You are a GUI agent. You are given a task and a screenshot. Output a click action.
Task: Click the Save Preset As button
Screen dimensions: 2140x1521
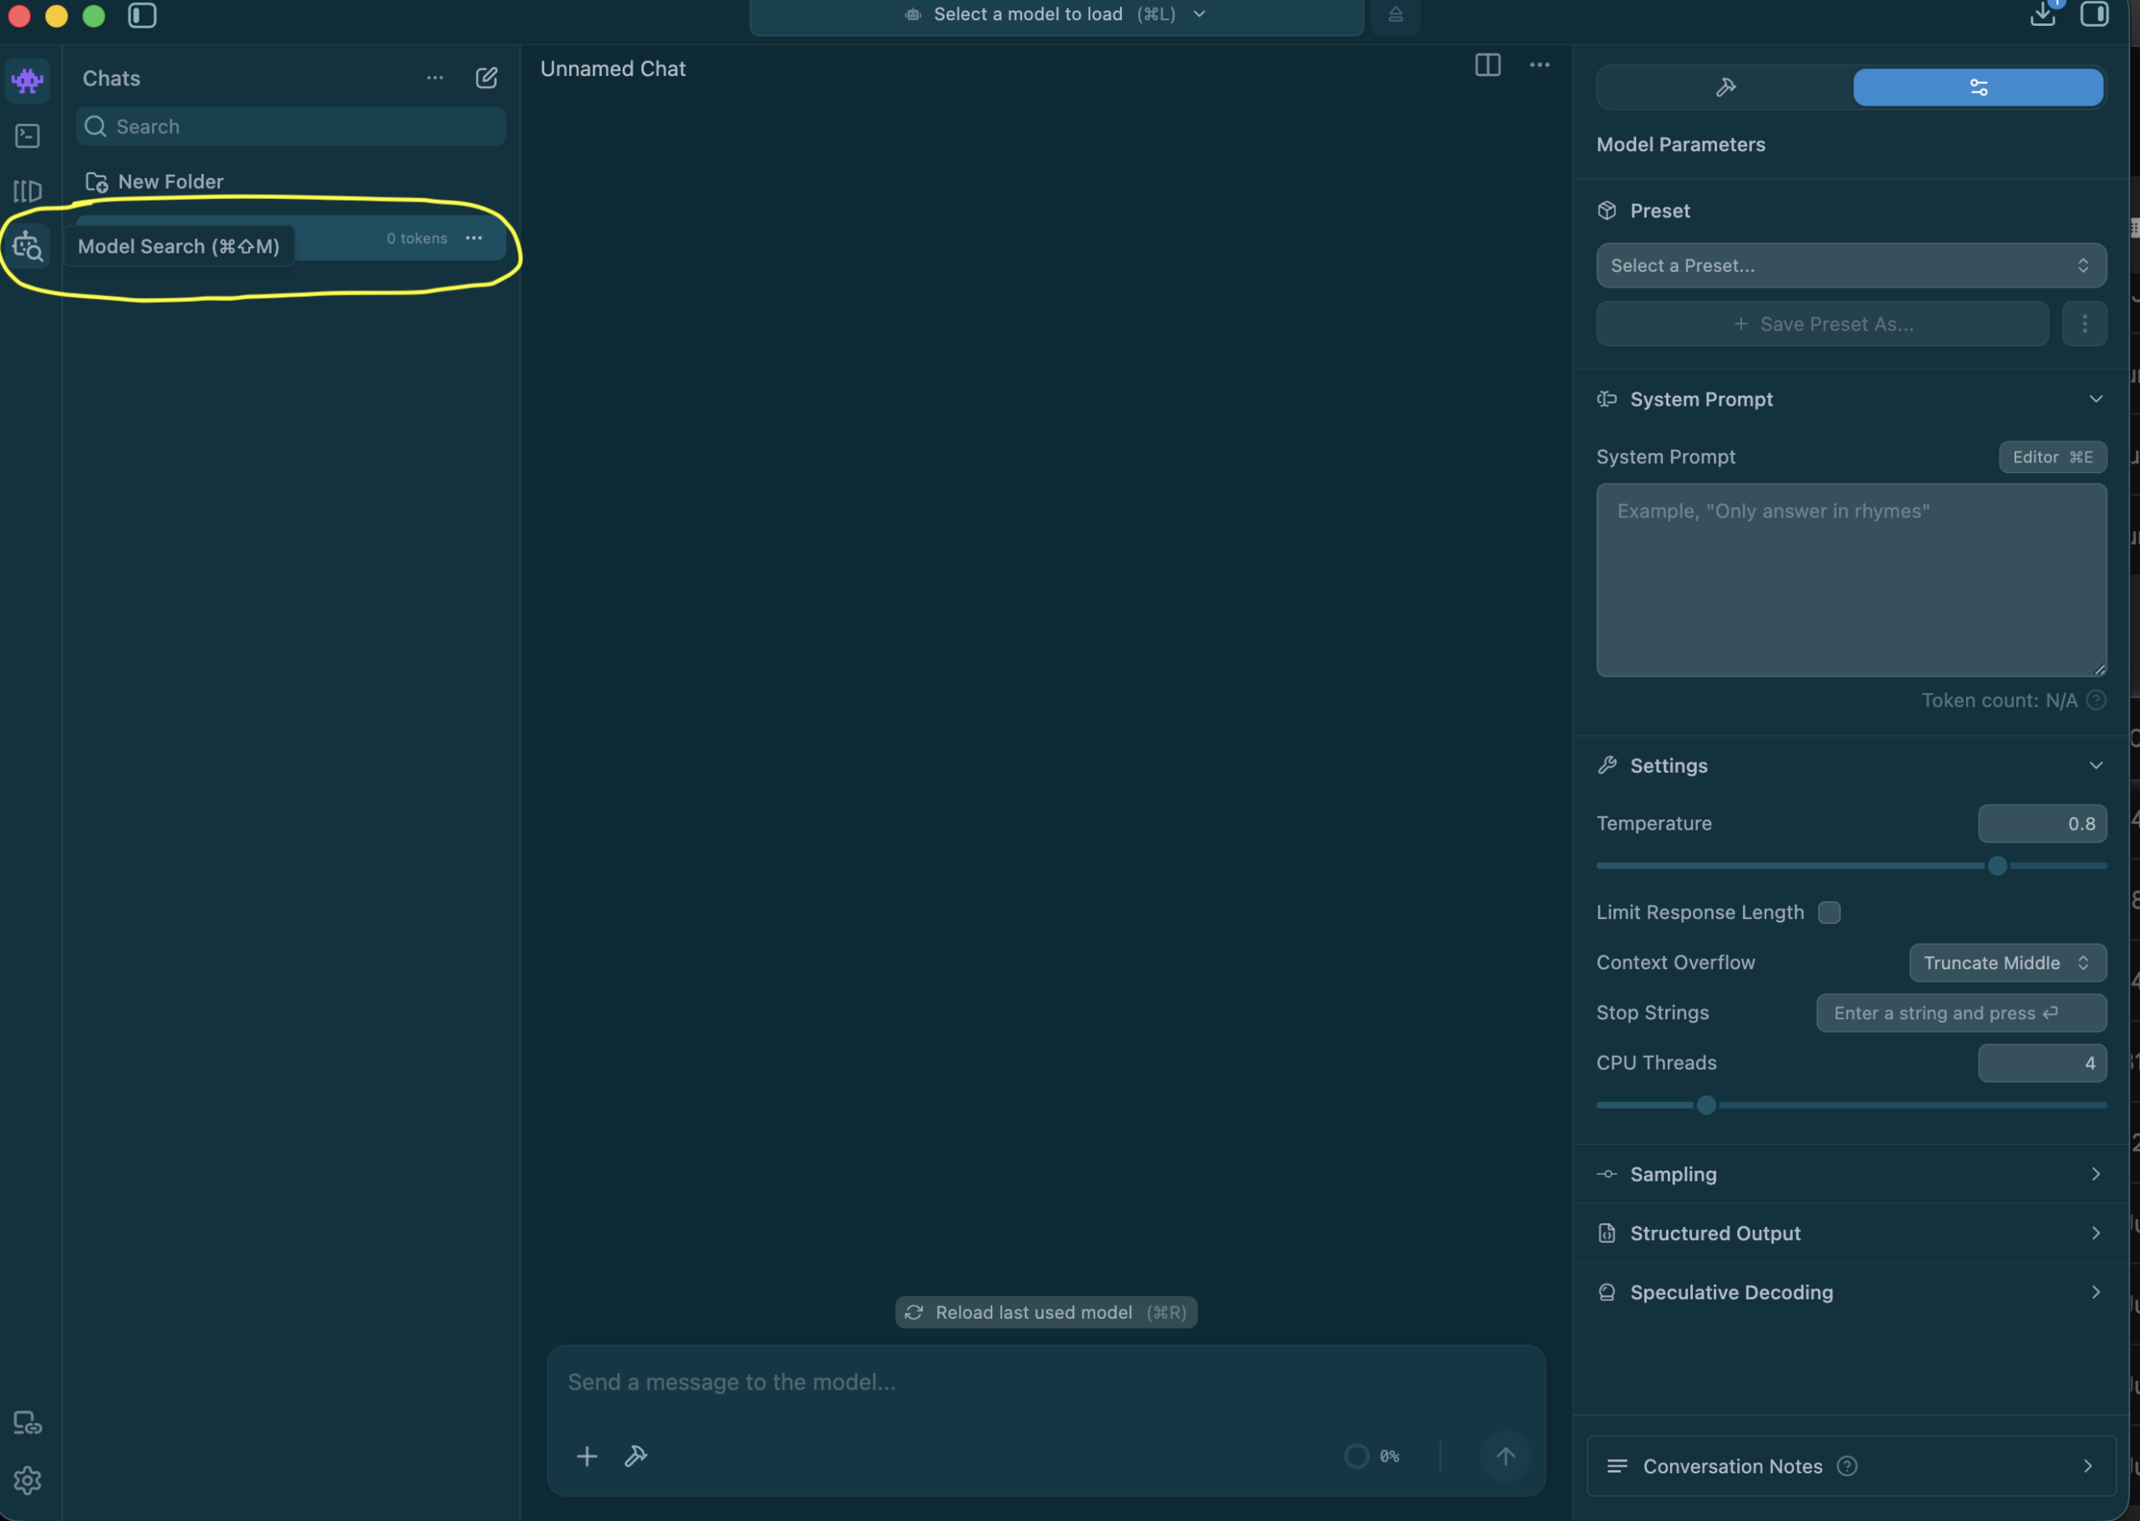1822,324
